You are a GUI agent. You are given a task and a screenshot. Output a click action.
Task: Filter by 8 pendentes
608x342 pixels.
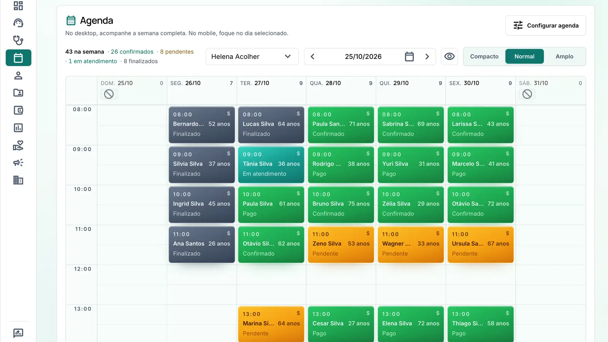177,52
